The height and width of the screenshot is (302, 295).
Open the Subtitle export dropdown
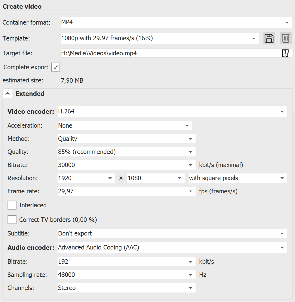point(282,233)
